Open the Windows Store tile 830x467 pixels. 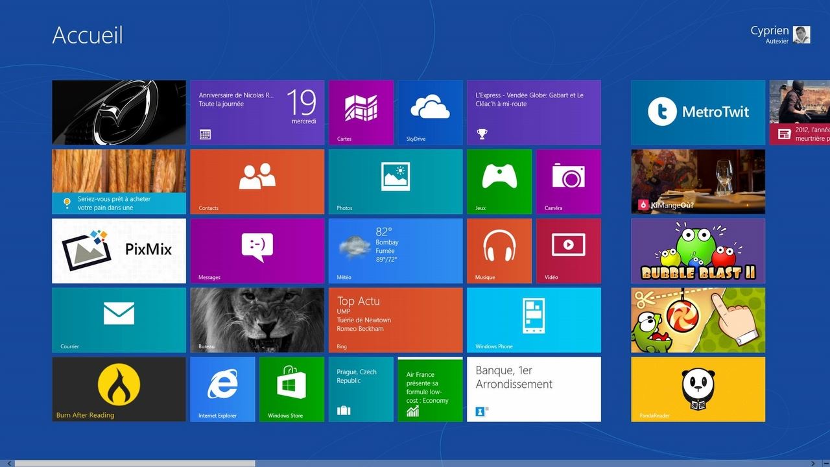292,389
